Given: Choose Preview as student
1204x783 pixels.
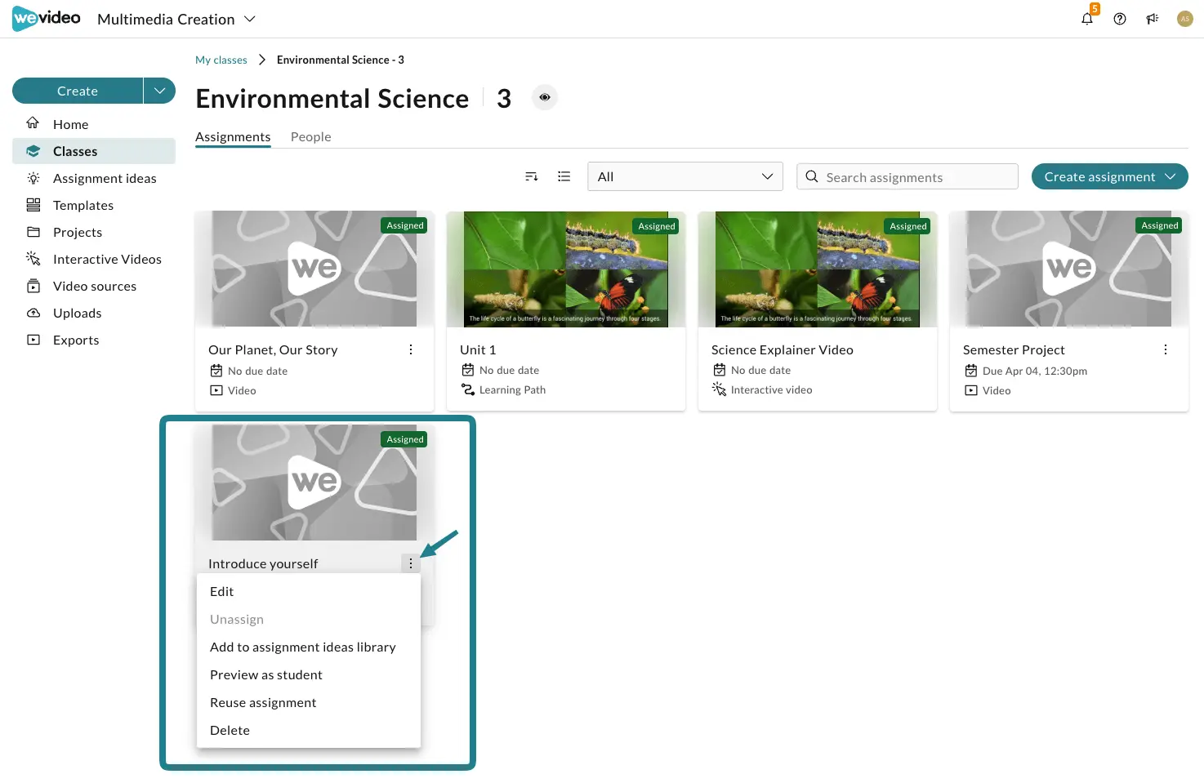Looking at the screenshot, I should point(309,675).
